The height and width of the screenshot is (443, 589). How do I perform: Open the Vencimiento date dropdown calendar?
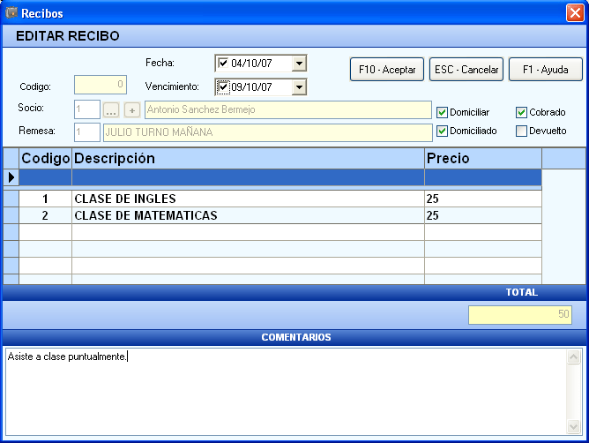pos(299,87)
